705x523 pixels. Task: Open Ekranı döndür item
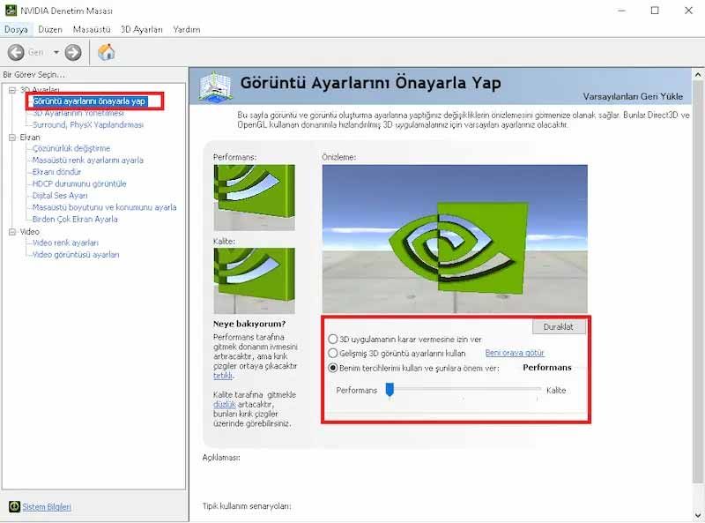click(56, 172)
